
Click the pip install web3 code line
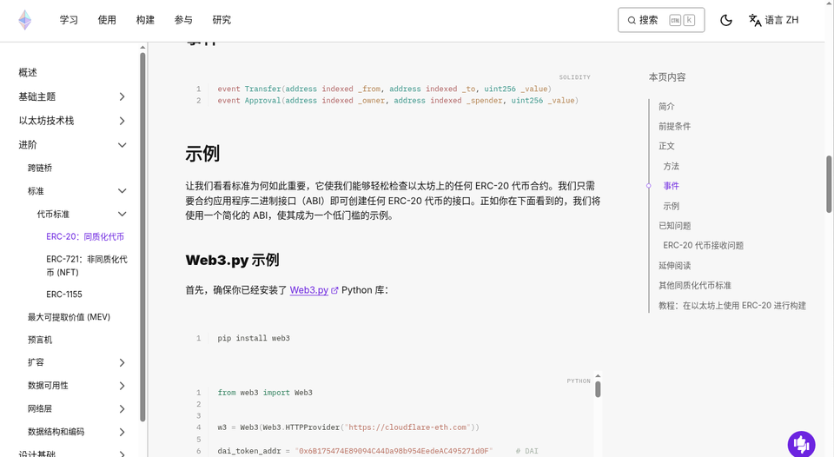tap(254, 338)
